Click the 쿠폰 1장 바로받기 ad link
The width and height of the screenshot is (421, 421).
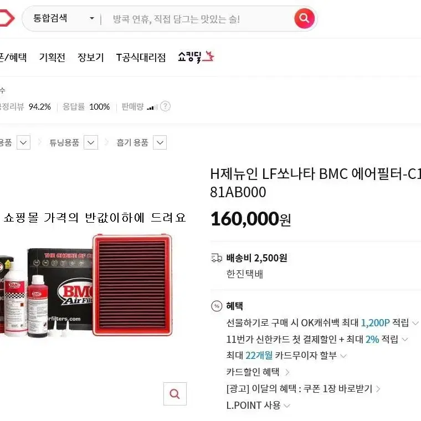(x=304, y=389)
